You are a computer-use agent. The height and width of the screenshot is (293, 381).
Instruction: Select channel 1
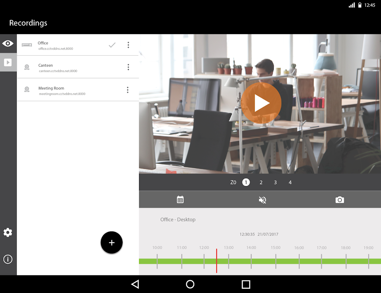(246, 182)
